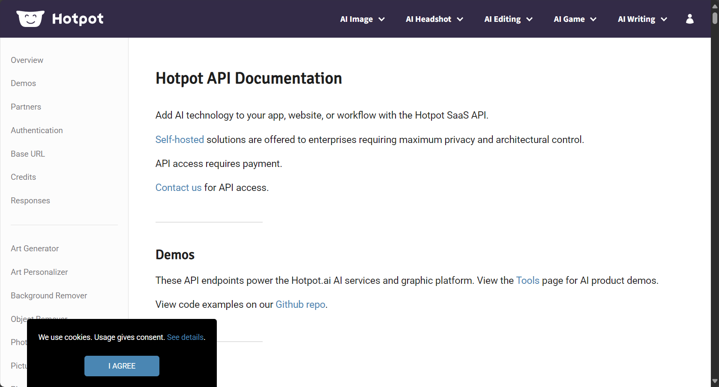Go to Overview in the sidebar

(27, 60)
